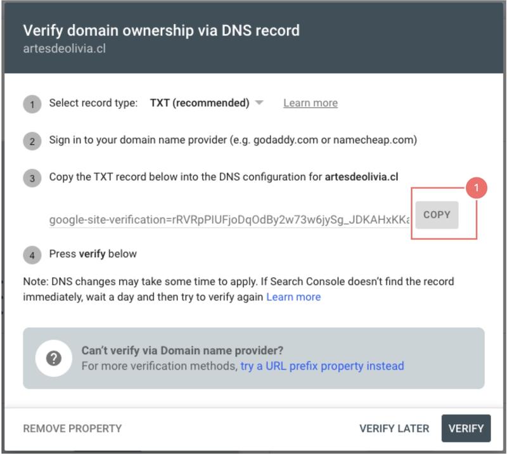This screenshot has height=454, width=507.
Task: Click the Can't verify via Domain name provider heading
Action: (183, 351)
